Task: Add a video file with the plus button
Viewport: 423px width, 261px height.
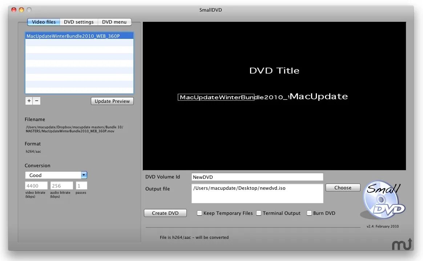Action: coord(29,101)
